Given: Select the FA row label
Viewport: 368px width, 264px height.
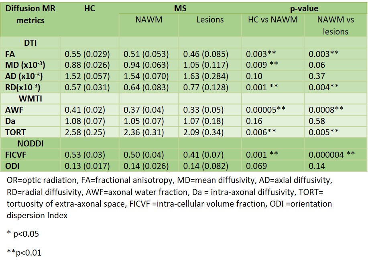Looking at the screenshot, I should coord(10,54).
